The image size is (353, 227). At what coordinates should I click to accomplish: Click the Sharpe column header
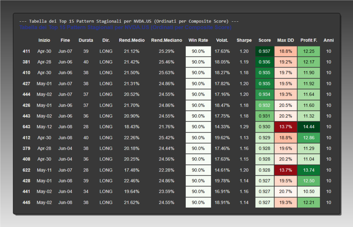tap(244, 40)
